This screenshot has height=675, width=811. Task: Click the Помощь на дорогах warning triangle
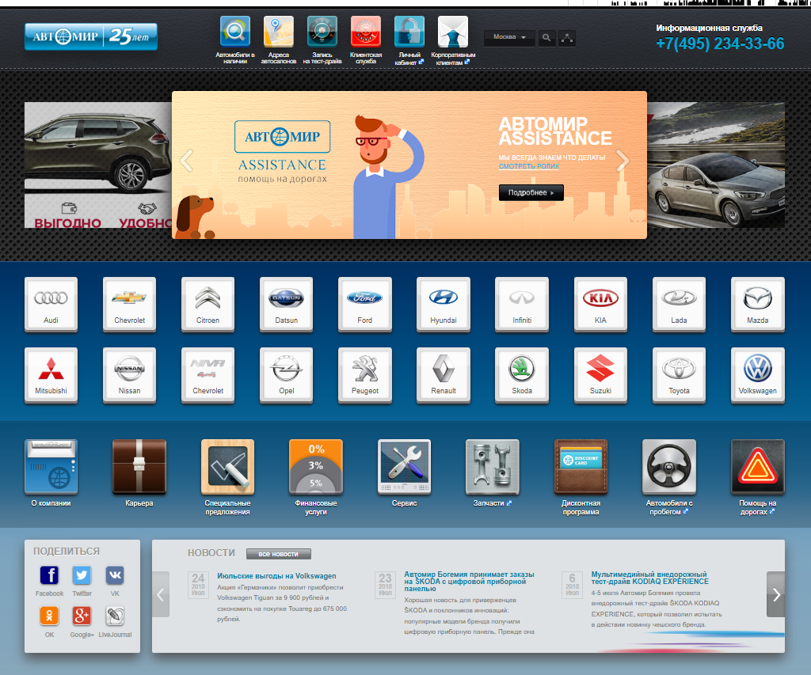click(x=757, y=466)
